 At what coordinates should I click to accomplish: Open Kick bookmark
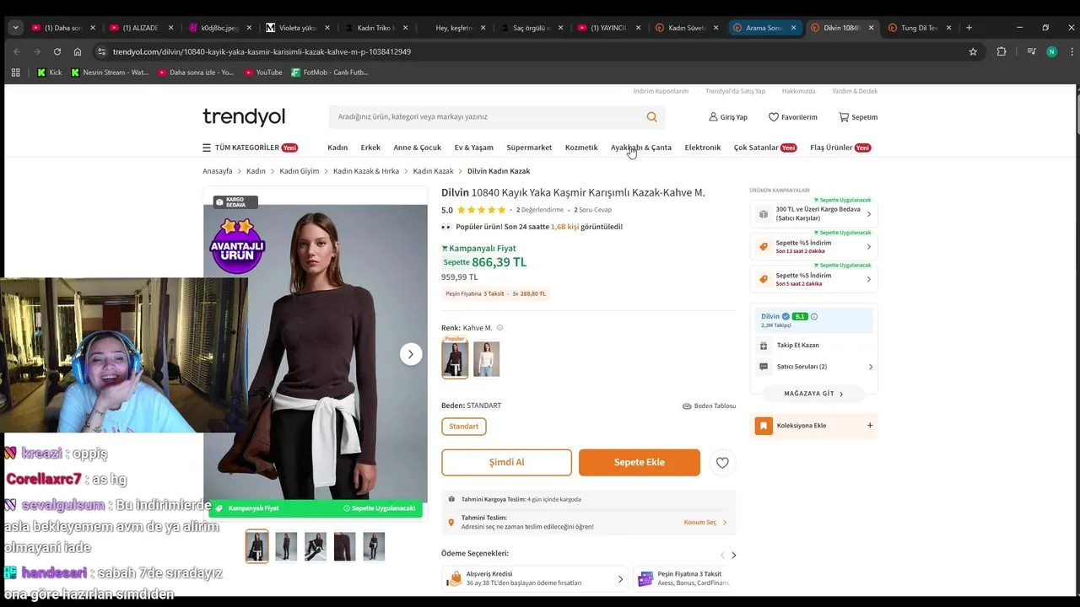(x=50, y=73)
